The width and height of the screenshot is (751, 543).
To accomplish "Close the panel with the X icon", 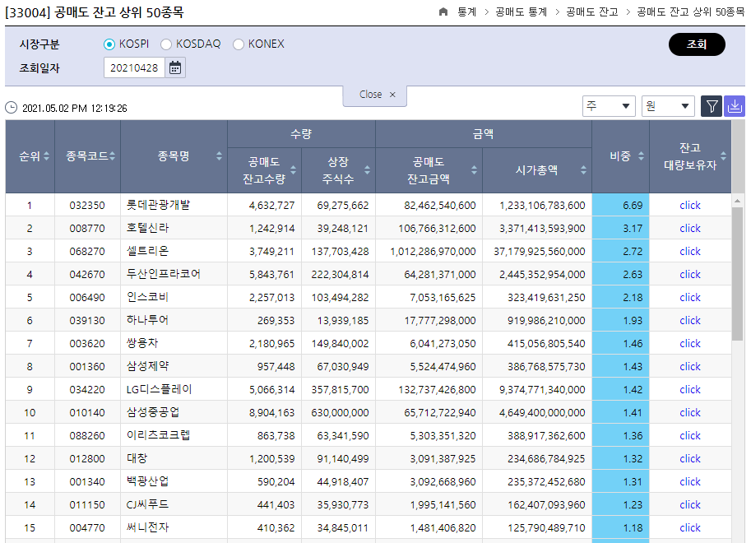I will click(392, 95).
